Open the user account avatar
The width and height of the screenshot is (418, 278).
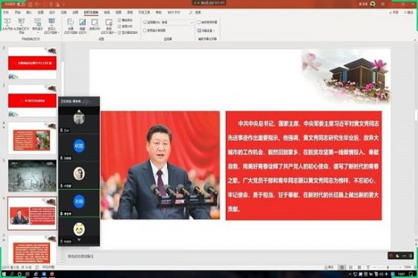click(373, 4)
